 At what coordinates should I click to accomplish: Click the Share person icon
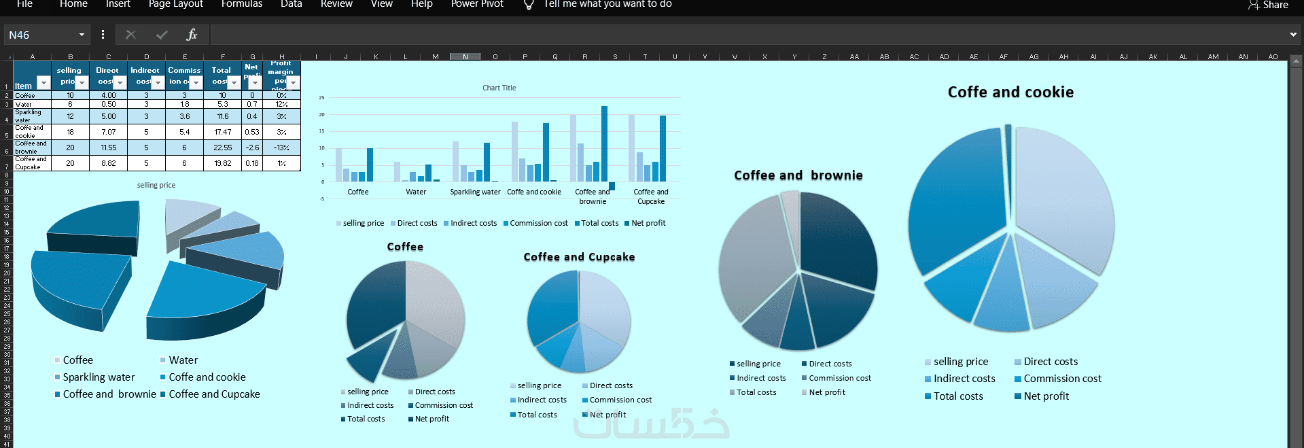coord(1254,5)
